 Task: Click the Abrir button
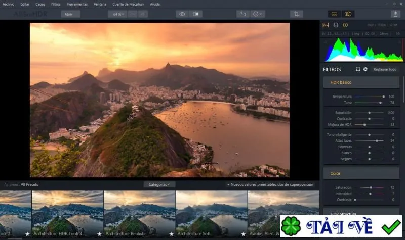[x=70, y=14]
